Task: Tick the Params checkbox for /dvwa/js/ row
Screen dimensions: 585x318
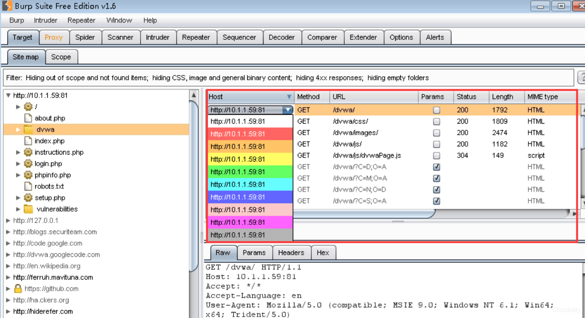Action: [x=436, y=144]
